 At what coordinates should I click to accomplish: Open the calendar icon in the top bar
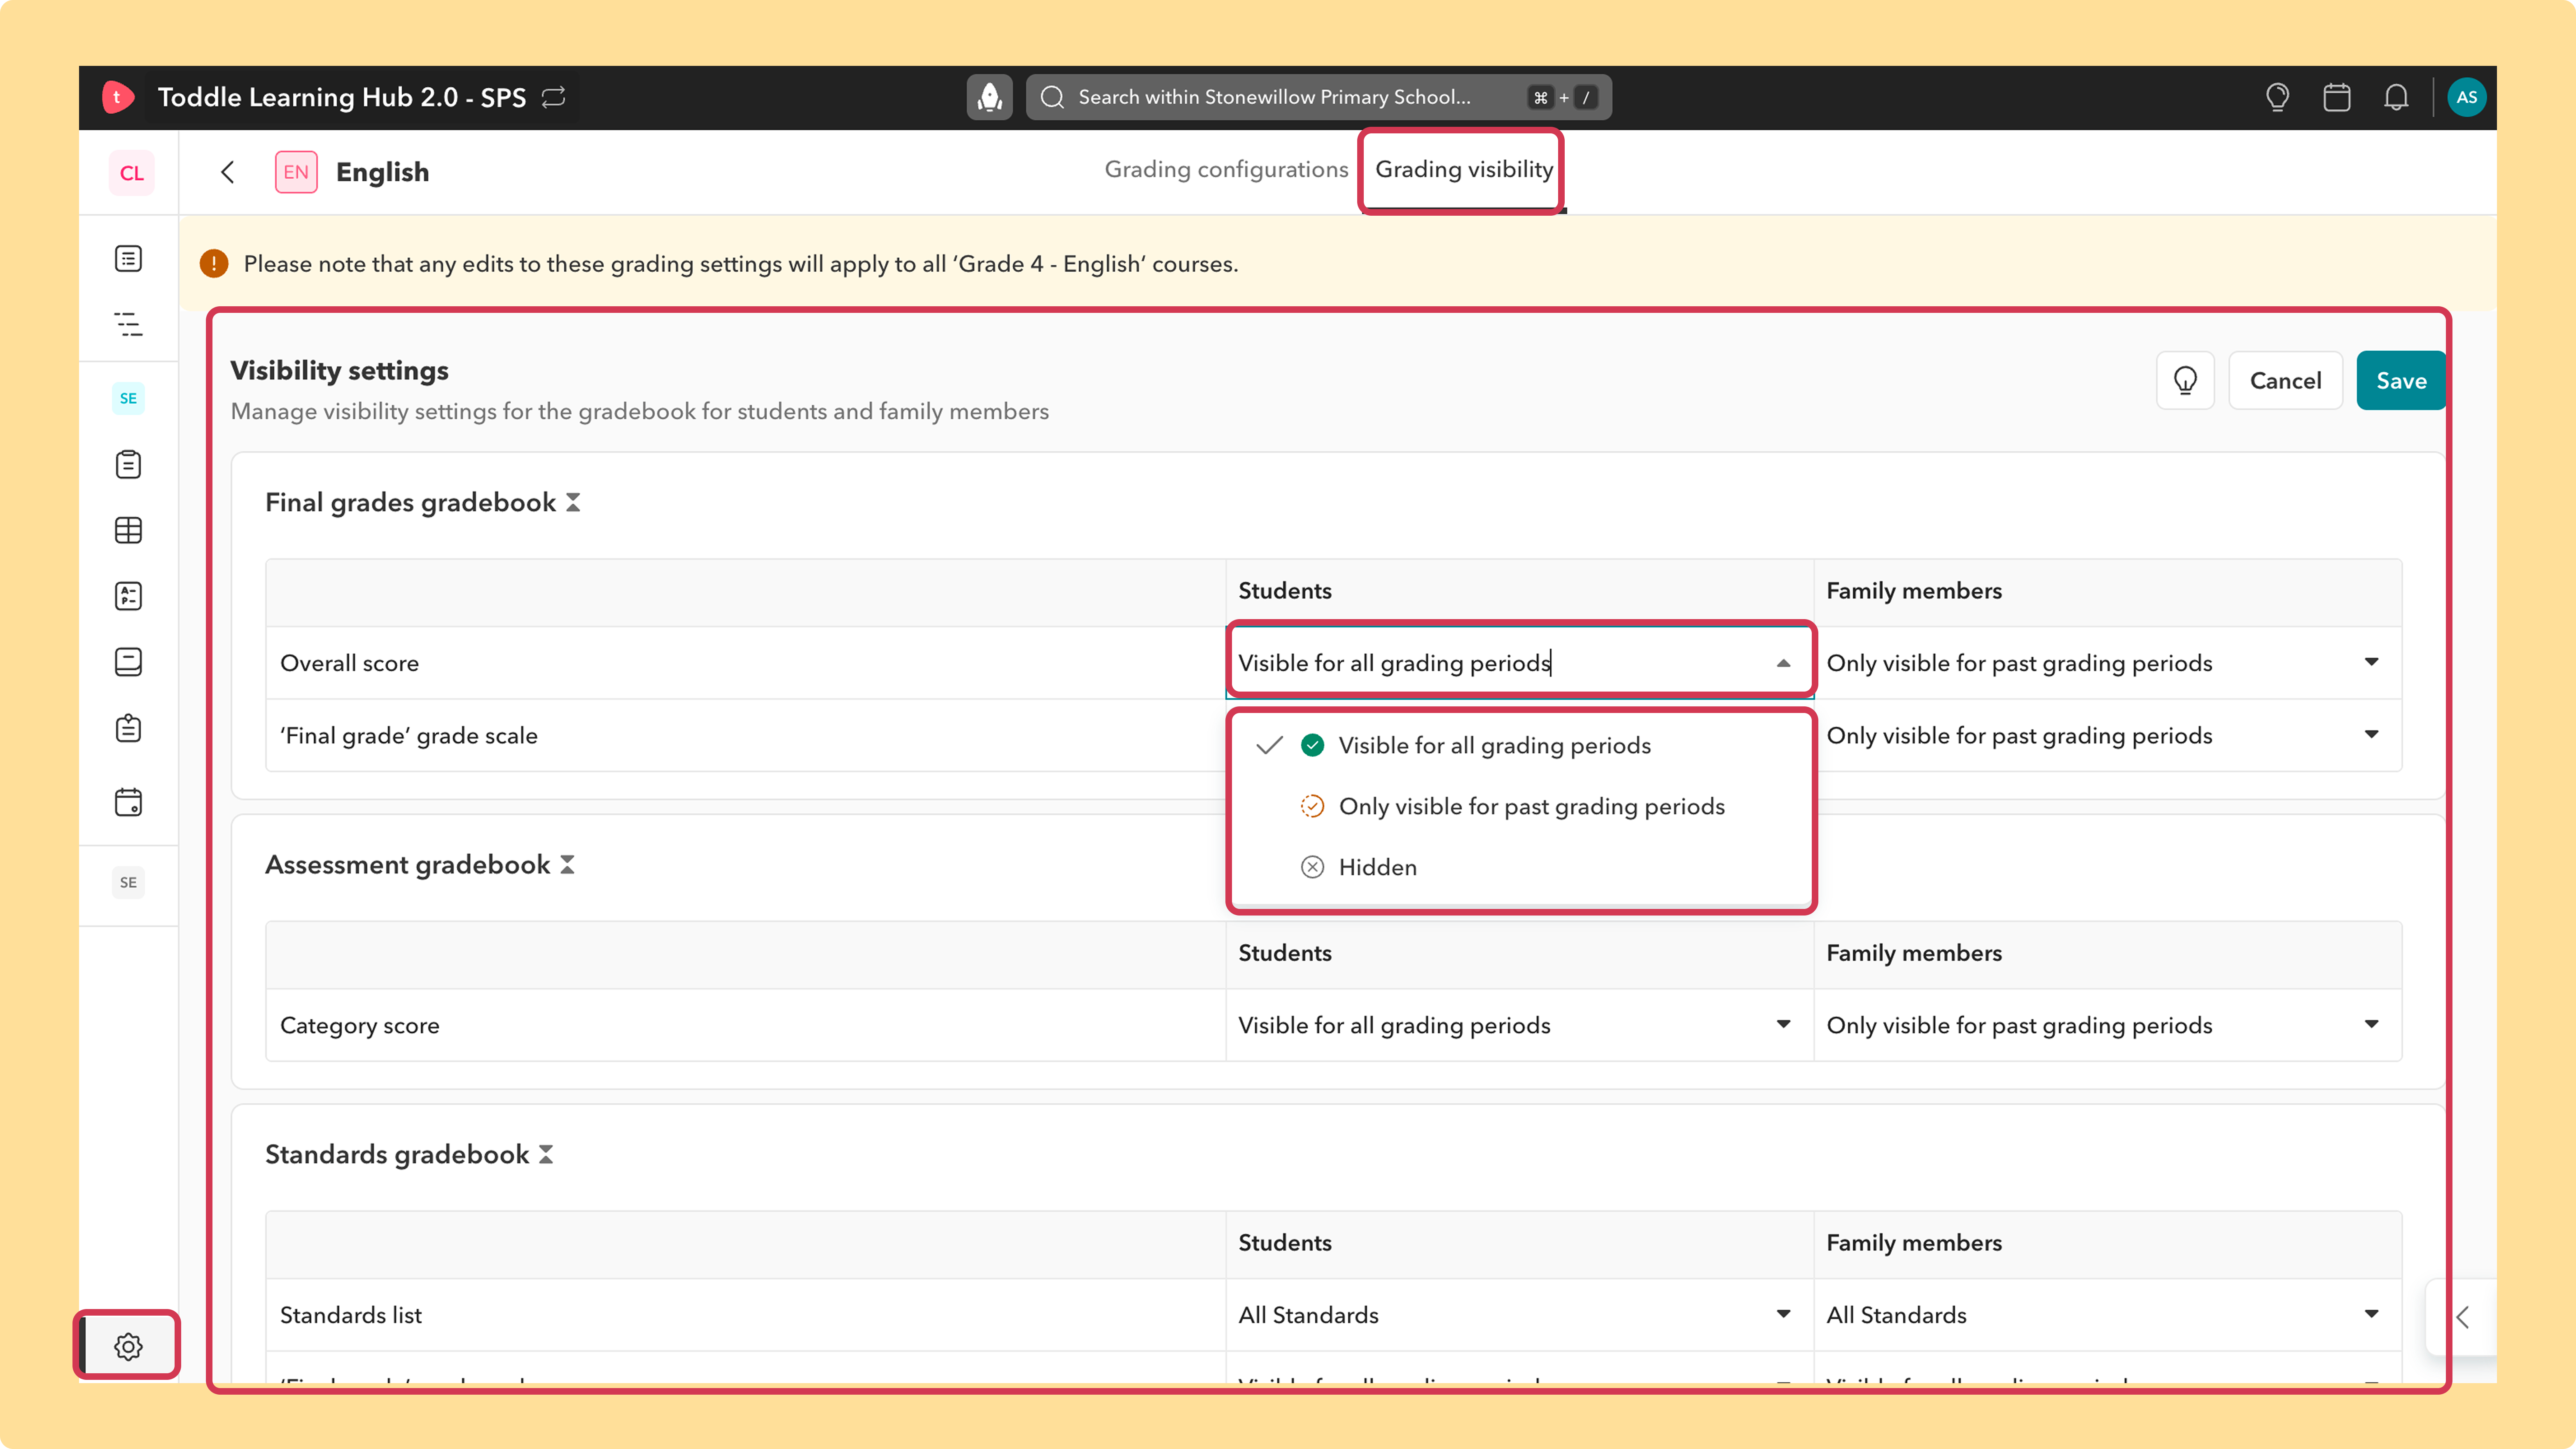coord(2337,97)
